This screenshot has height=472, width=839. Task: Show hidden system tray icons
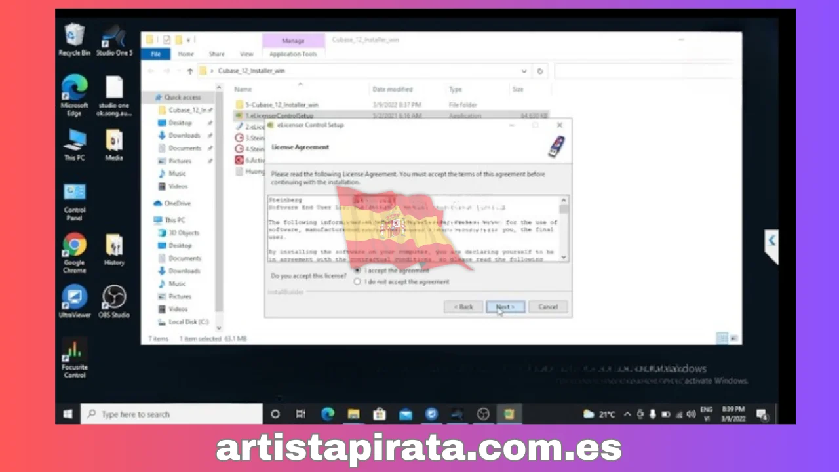tap(627, 414)
